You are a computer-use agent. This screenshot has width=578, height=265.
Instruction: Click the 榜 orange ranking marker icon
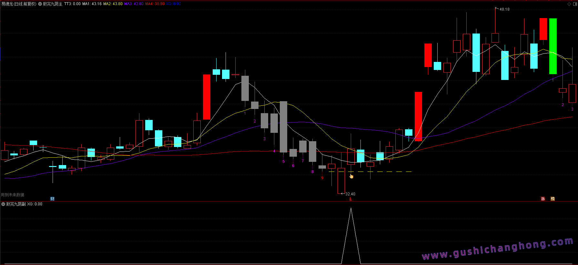(553, 199)
